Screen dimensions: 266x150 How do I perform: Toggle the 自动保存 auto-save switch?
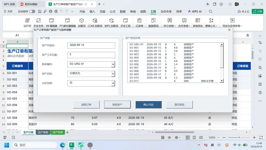click(x=32, y=11)
